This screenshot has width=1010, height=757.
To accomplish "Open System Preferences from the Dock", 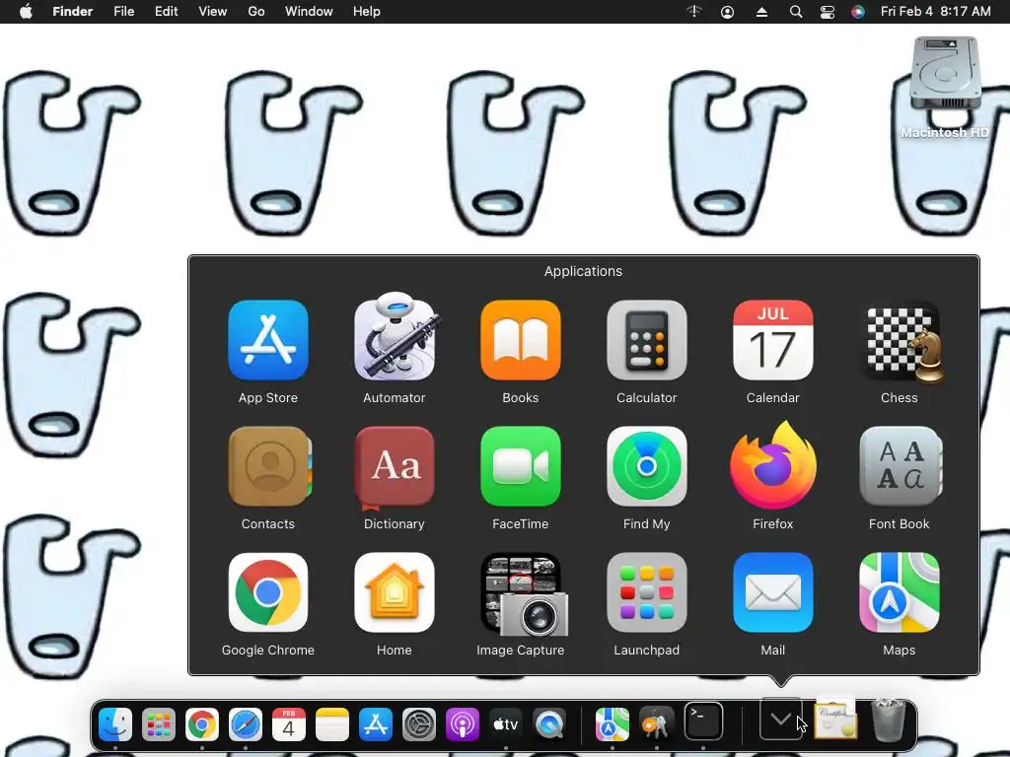I will coord(418,724).
